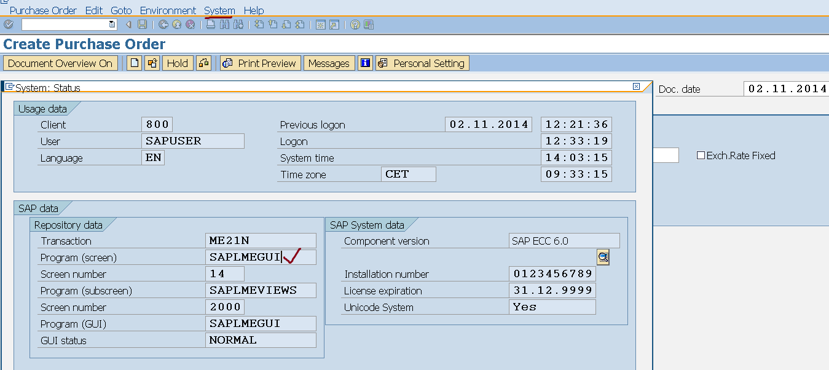The width and height of the screenshot is (829, 370).
Task: Click the magnifier icon next to Component version
Action: 603,257
